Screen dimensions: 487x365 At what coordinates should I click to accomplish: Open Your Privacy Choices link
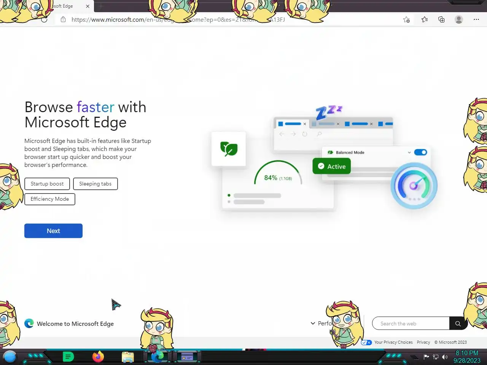click(393, 342)
